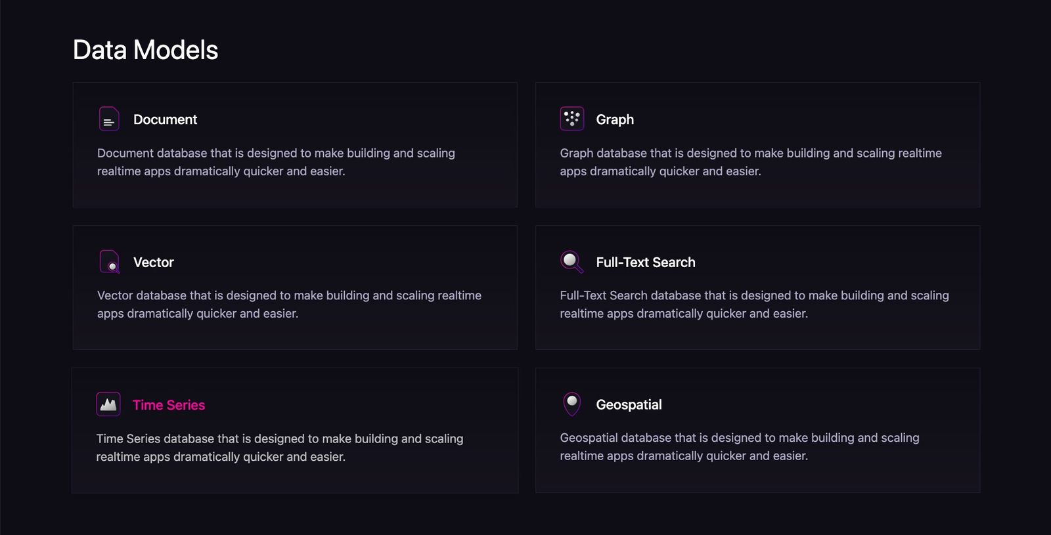Click the Graph nodes icon
1051x535 pixels.
tap(571, 119)
